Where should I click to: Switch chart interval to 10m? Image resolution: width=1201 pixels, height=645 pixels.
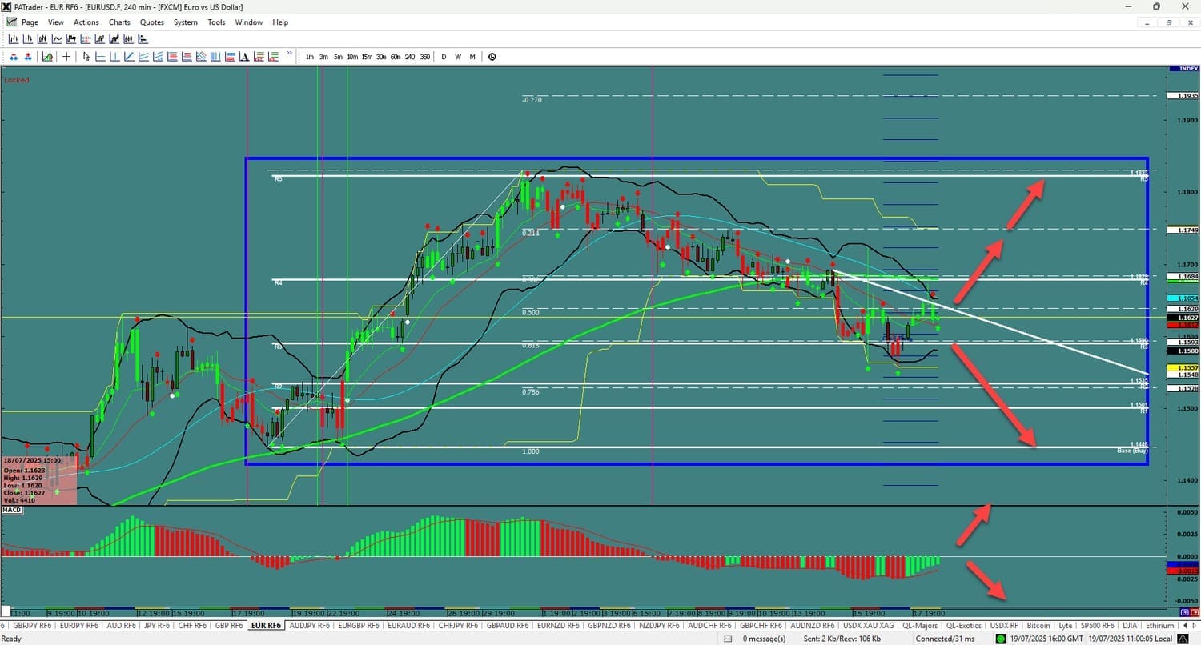coord(352,57)
